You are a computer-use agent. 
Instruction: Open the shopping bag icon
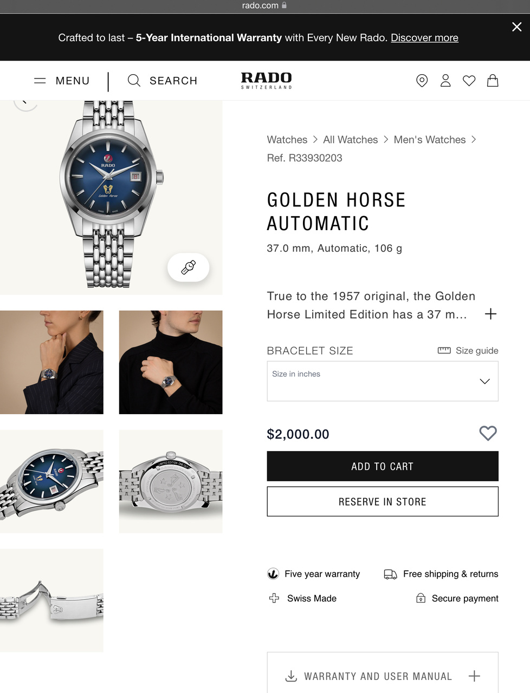(493, 81)
